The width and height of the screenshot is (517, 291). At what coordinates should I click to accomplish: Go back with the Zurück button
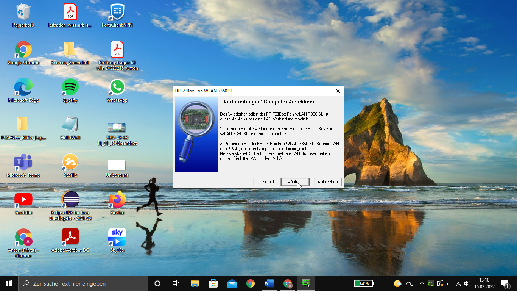tap(267, 182)
